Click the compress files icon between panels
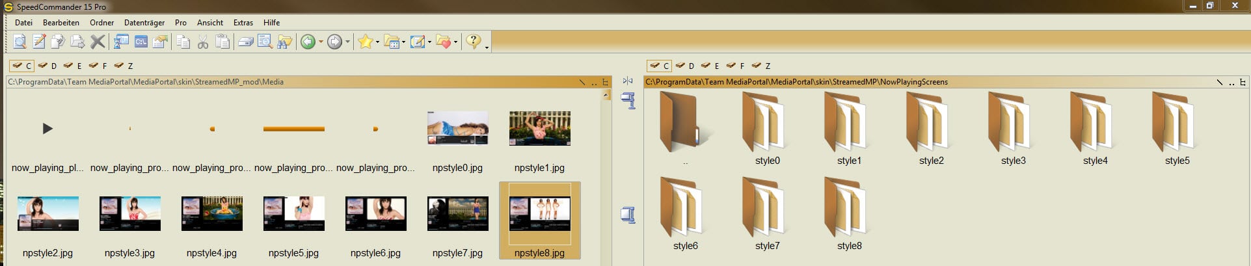 pyautogui.click(x=628, y=101)
